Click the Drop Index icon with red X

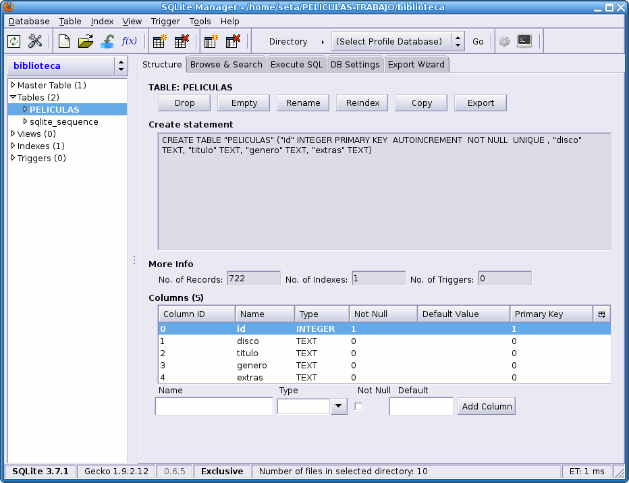233,41
